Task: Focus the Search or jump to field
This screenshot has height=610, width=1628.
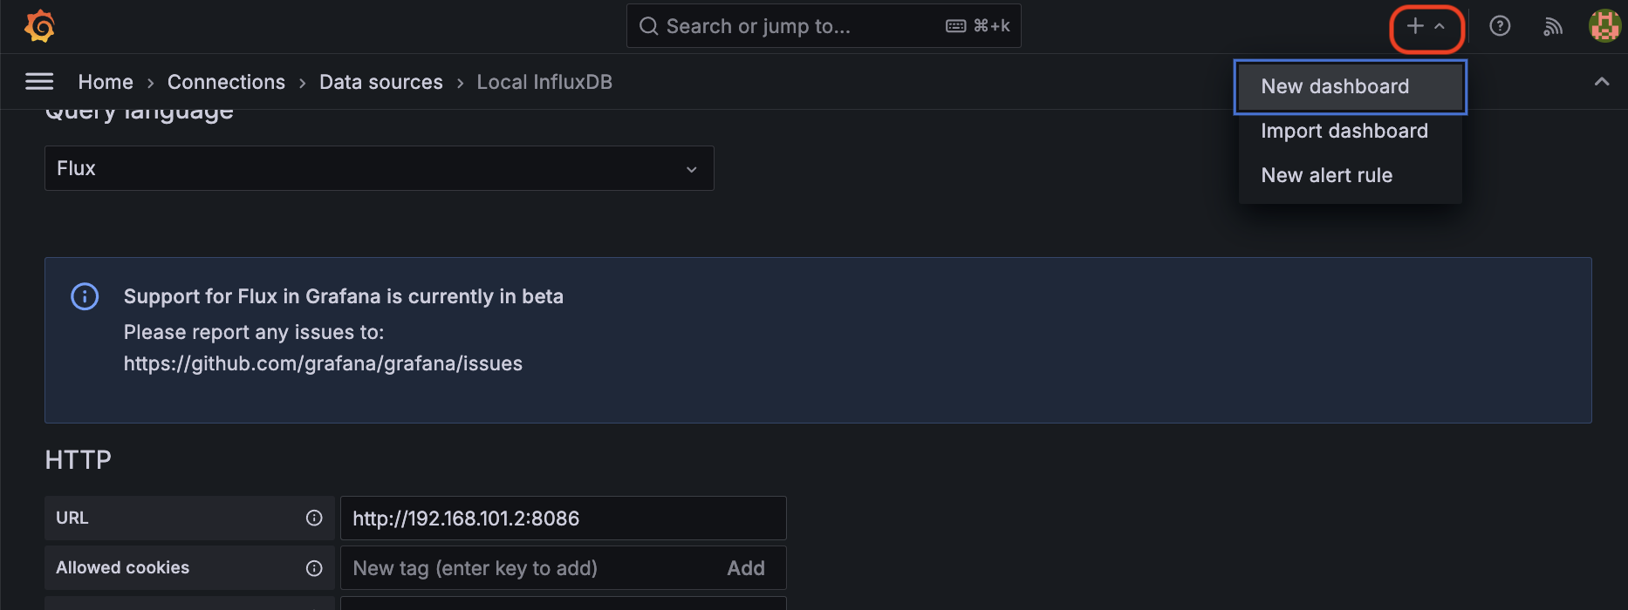Action: (824, 26)
